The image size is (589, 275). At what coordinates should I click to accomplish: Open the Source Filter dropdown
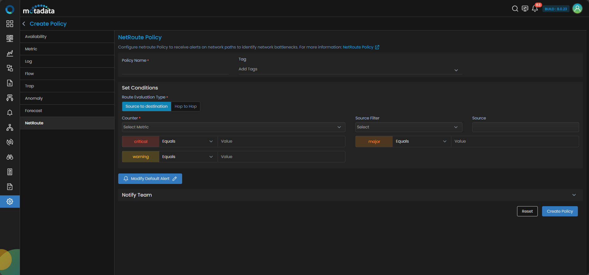408,127
